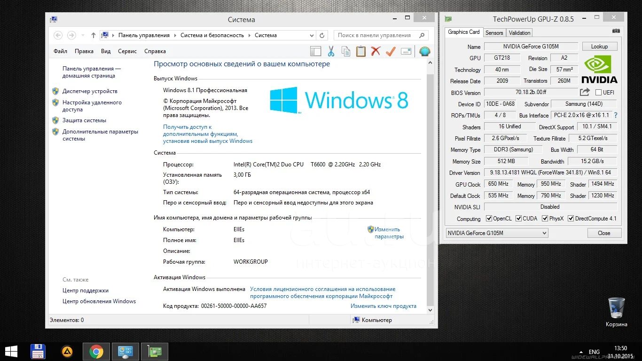This screenshot has height=361, width=642.
Task: Open the Правка menu
Action: coord(84,51)
